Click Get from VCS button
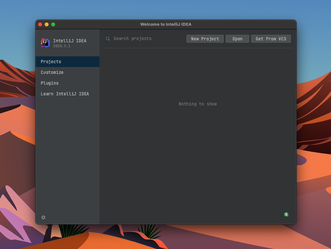 [x=271, y=39]
